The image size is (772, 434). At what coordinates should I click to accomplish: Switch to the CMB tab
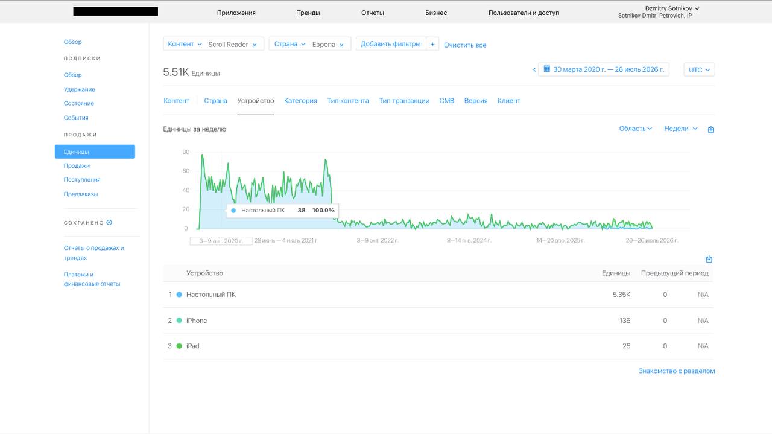447,101
